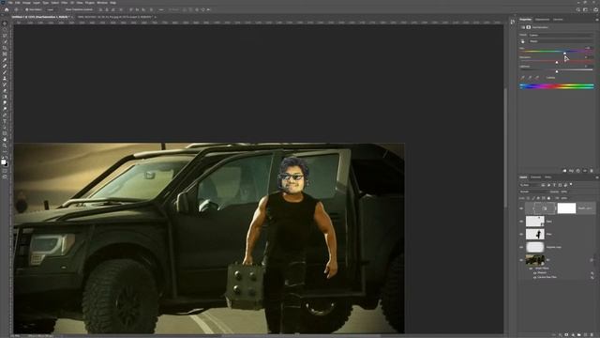
Task: Click the add-to-sample eyedropper in Properties
Action: pyautogui.click(x=530, y=78)
